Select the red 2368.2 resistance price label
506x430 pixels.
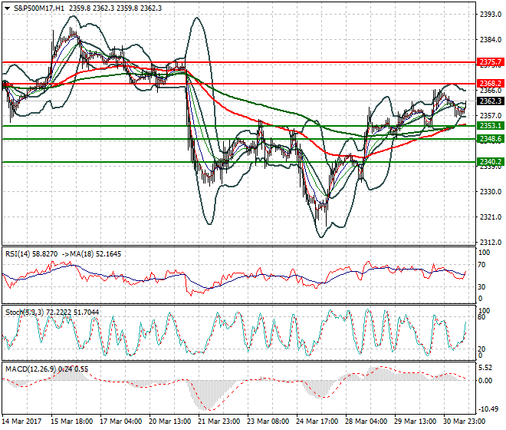click(490, 84)
